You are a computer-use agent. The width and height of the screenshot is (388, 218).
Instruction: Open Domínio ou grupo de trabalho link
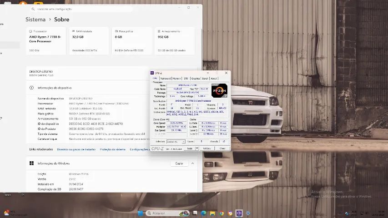point(76,149)
